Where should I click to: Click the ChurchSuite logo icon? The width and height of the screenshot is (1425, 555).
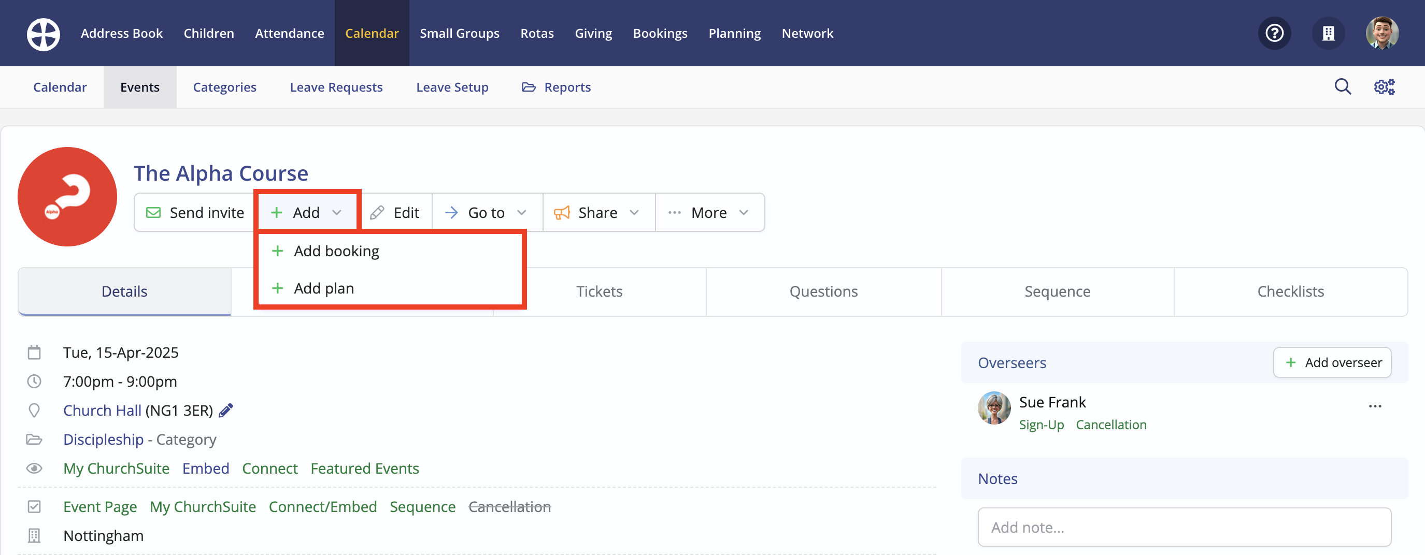tap(43, 34)
